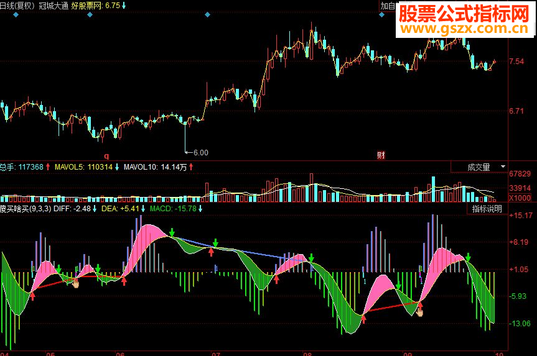Click the 加自 button at top right

click(388, 6)
